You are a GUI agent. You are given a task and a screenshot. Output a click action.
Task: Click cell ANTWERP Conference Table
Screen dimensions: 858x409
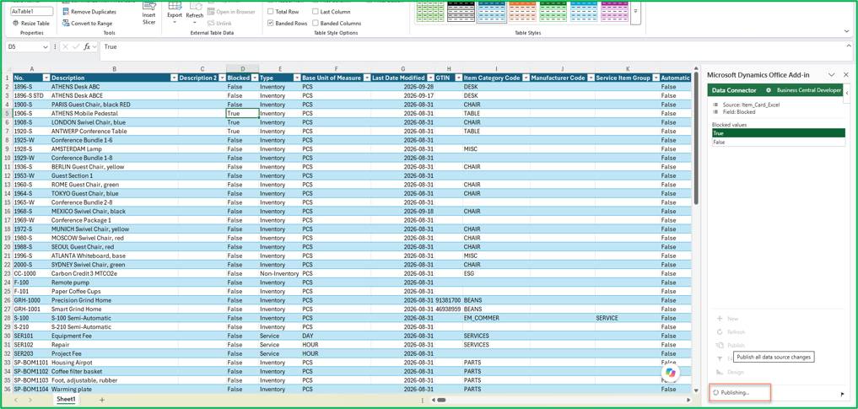114,132
